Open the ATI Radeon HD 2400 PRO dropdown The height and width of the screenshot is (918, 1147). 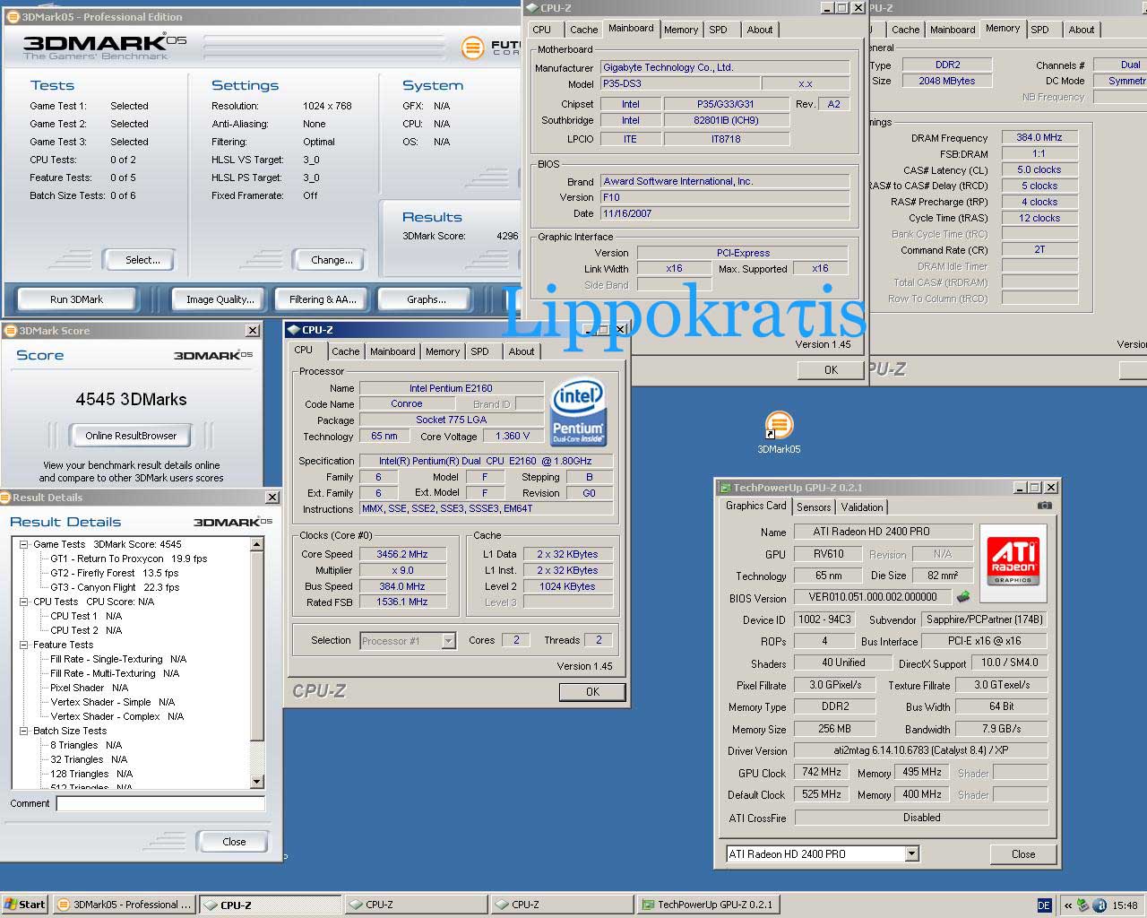911,854
